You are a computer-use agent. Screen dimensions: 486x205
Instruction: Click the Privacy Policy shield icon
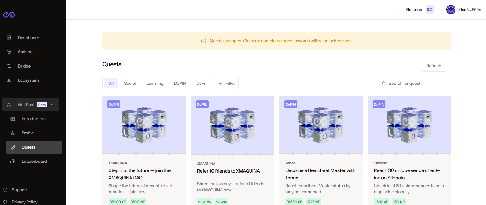click(x=5, y=202)
